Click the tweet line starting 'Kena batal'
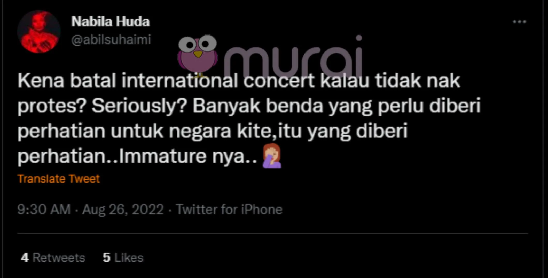Image resolution: width=548 pixels, height=278 pixels. pyautogui.click(x=239, y=81)
